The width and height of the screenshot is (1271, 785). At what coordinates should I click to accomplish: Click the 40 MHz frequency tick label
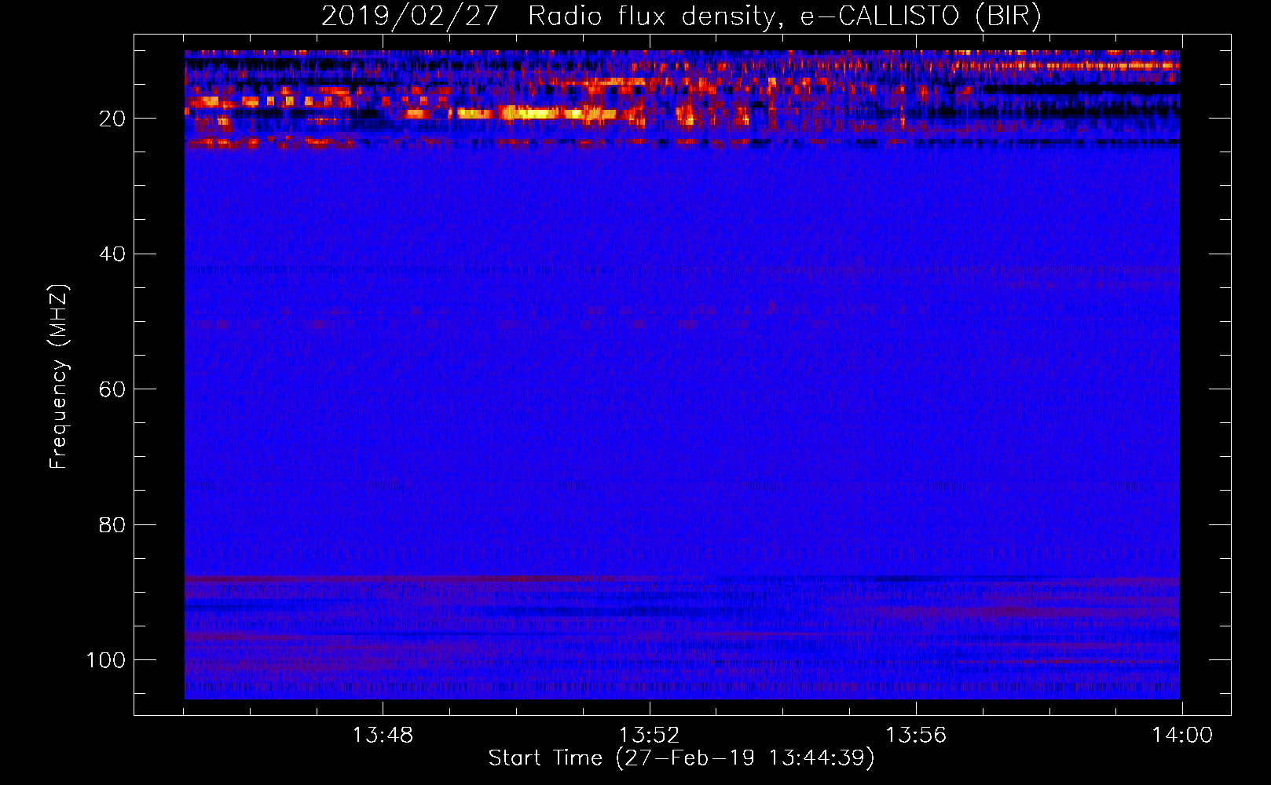click(x=112, y=254)
